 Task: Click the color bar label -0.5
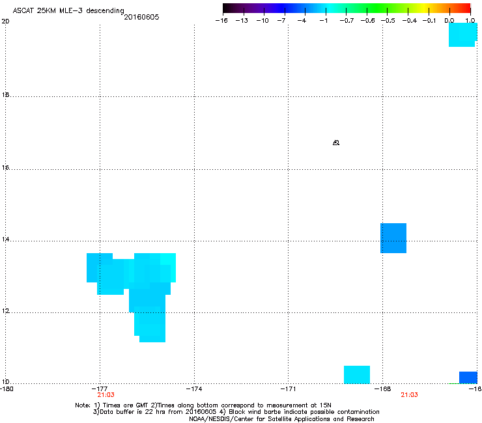click(x=388, y=21)
